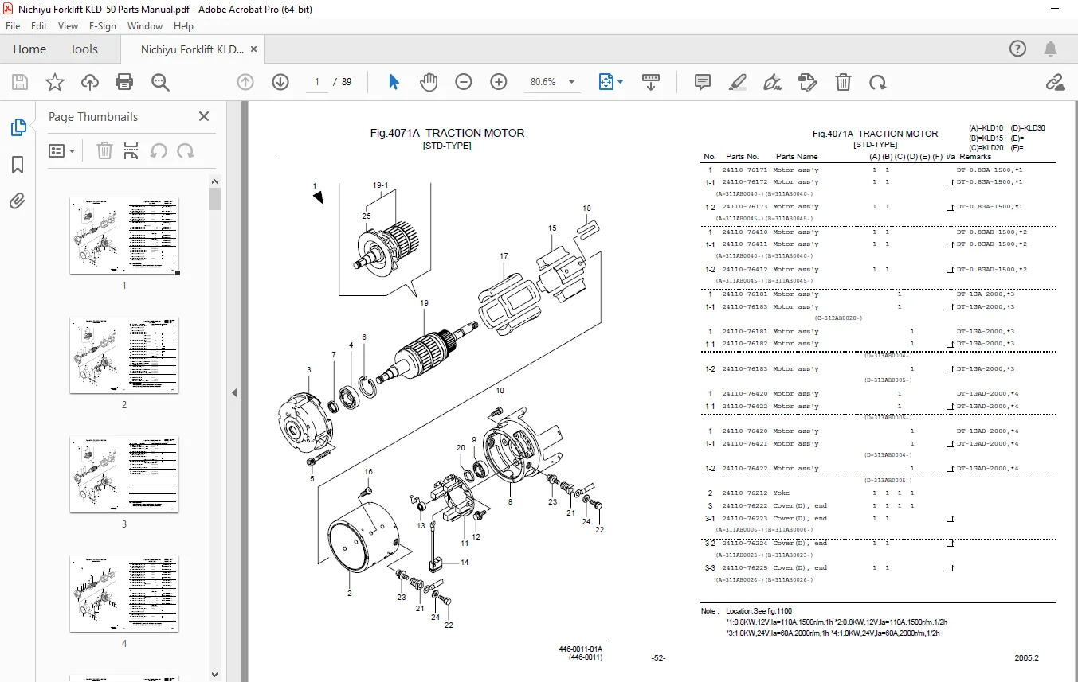Click part number 24110-76410 in the table

pyautogui.click(x=745, y=232)
